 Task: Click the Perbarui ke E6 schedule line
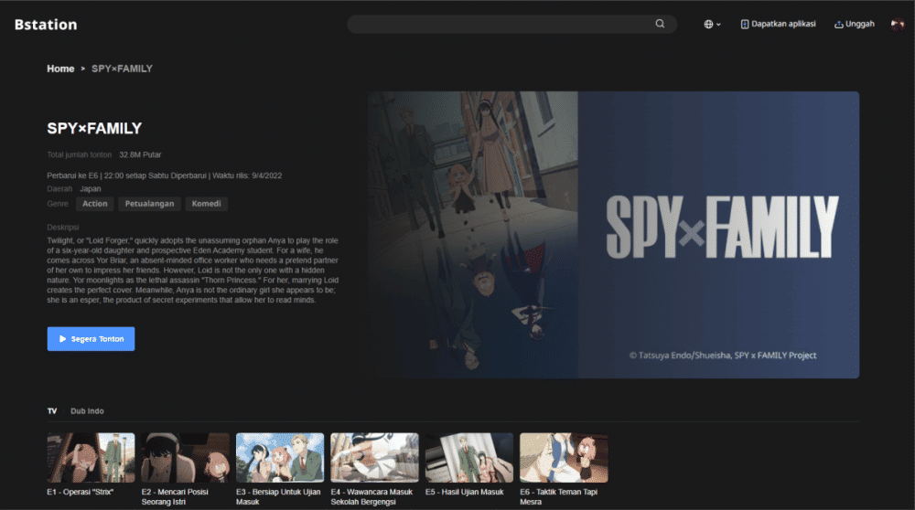point(165,175)
